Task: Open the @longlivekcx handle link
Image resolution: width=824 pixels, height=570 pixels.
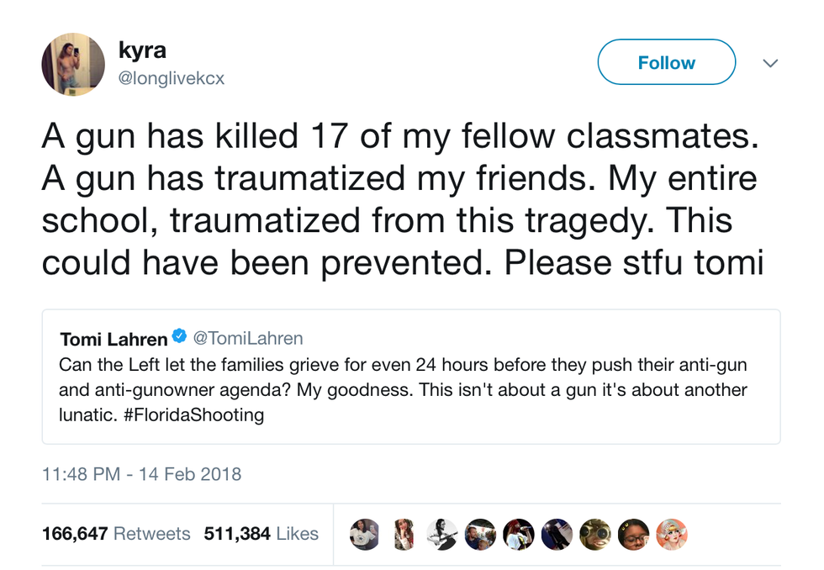Action: 172,78
